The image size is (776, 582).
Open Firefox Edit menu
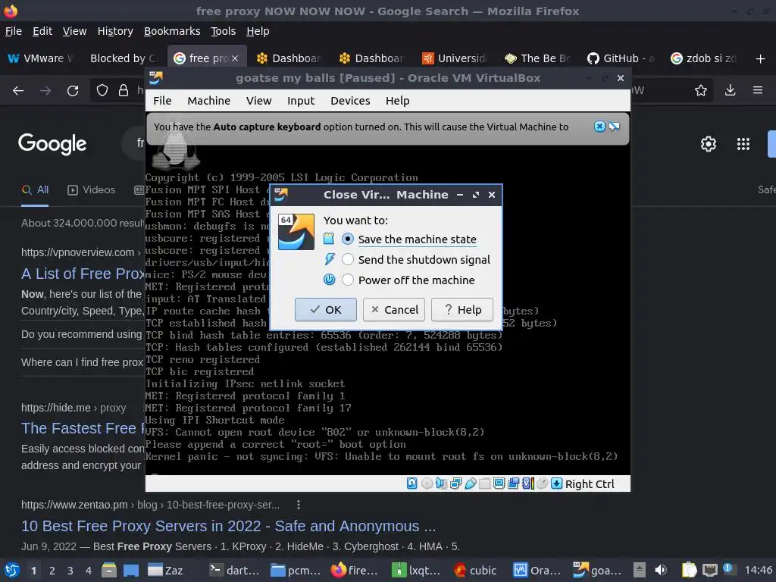[42, 31]
